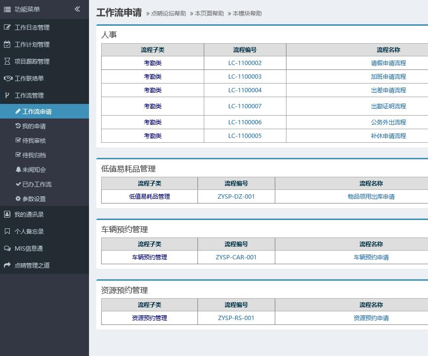Click the 项目跟踪管理 hourglass icon
428x356 pixels.
[7, 61]
